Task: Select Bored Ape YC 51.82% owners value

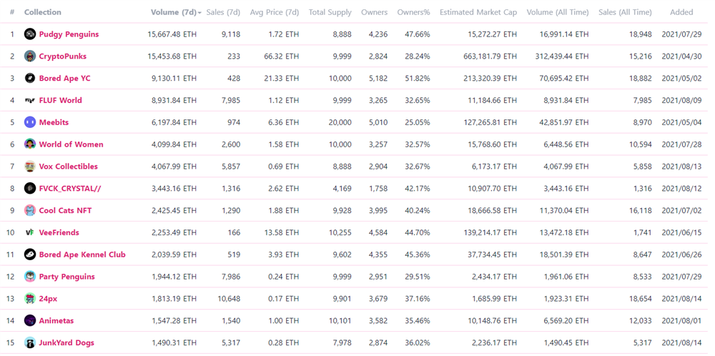Action: [418, 79]
